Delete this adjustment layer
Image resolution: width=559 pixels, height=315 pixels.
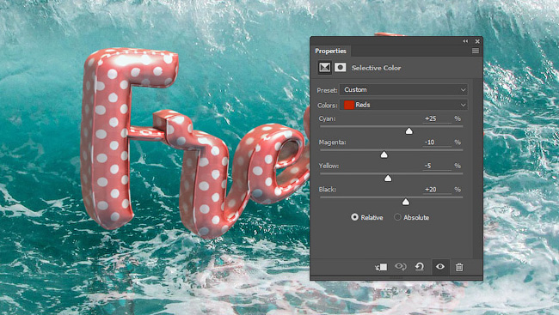[459, 267]
